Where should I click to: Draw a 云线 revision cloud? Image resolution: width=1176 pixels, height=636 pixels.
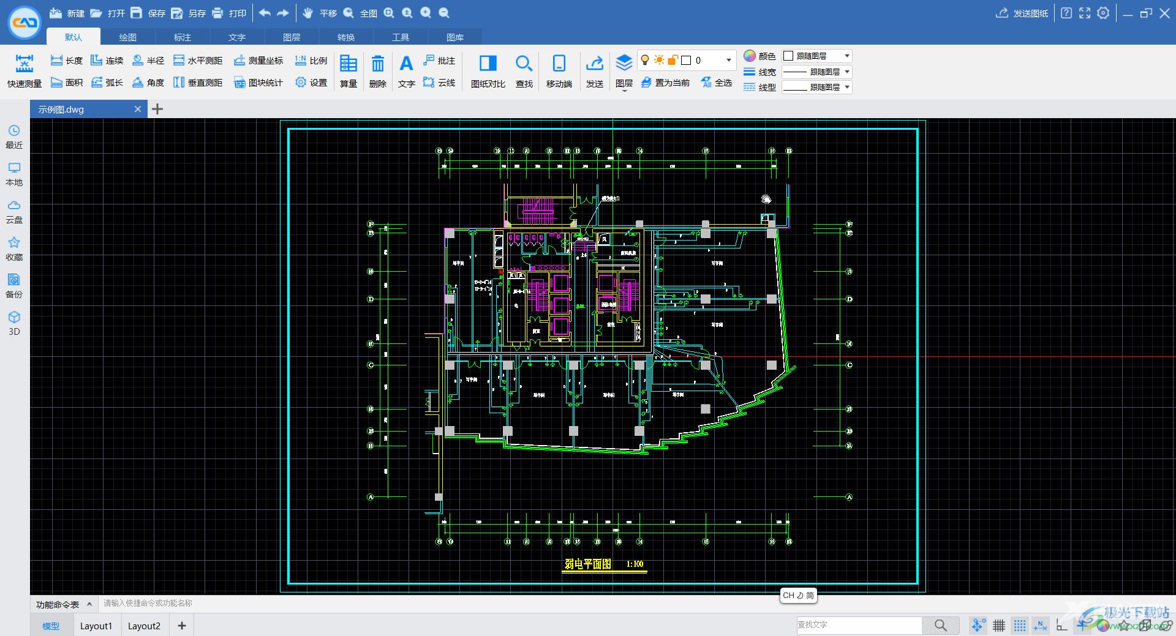pyautogui.click(x=439, y=83)
